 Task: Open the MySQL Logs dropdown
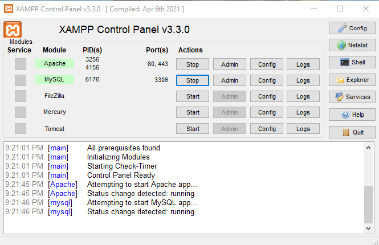[x=303, y=80]
